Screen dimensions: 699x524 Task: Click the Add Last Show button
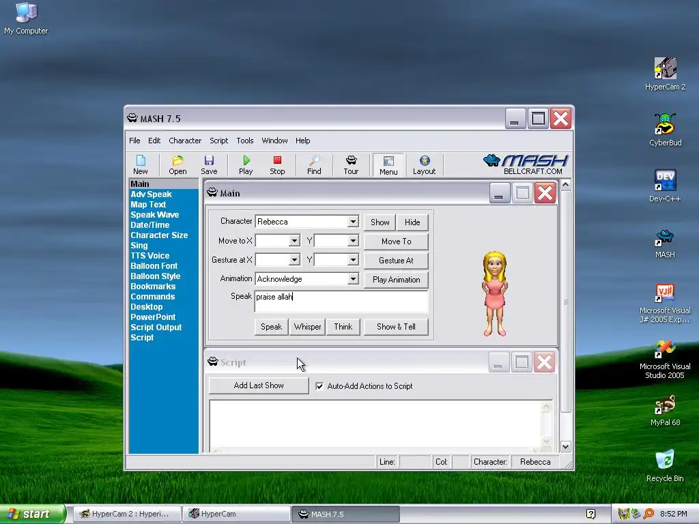tap(259, 385)
